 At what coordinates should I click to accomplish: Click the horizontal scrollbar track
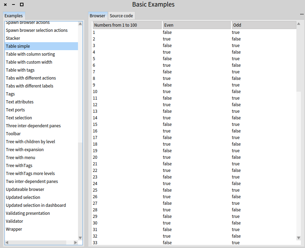tap(41, 243)
